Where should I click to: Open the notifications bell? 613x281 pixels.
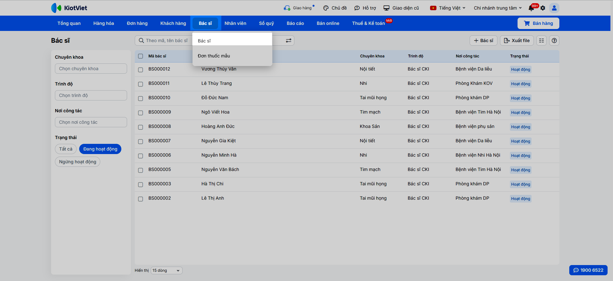pyautogui.click(x=531, y=8)
